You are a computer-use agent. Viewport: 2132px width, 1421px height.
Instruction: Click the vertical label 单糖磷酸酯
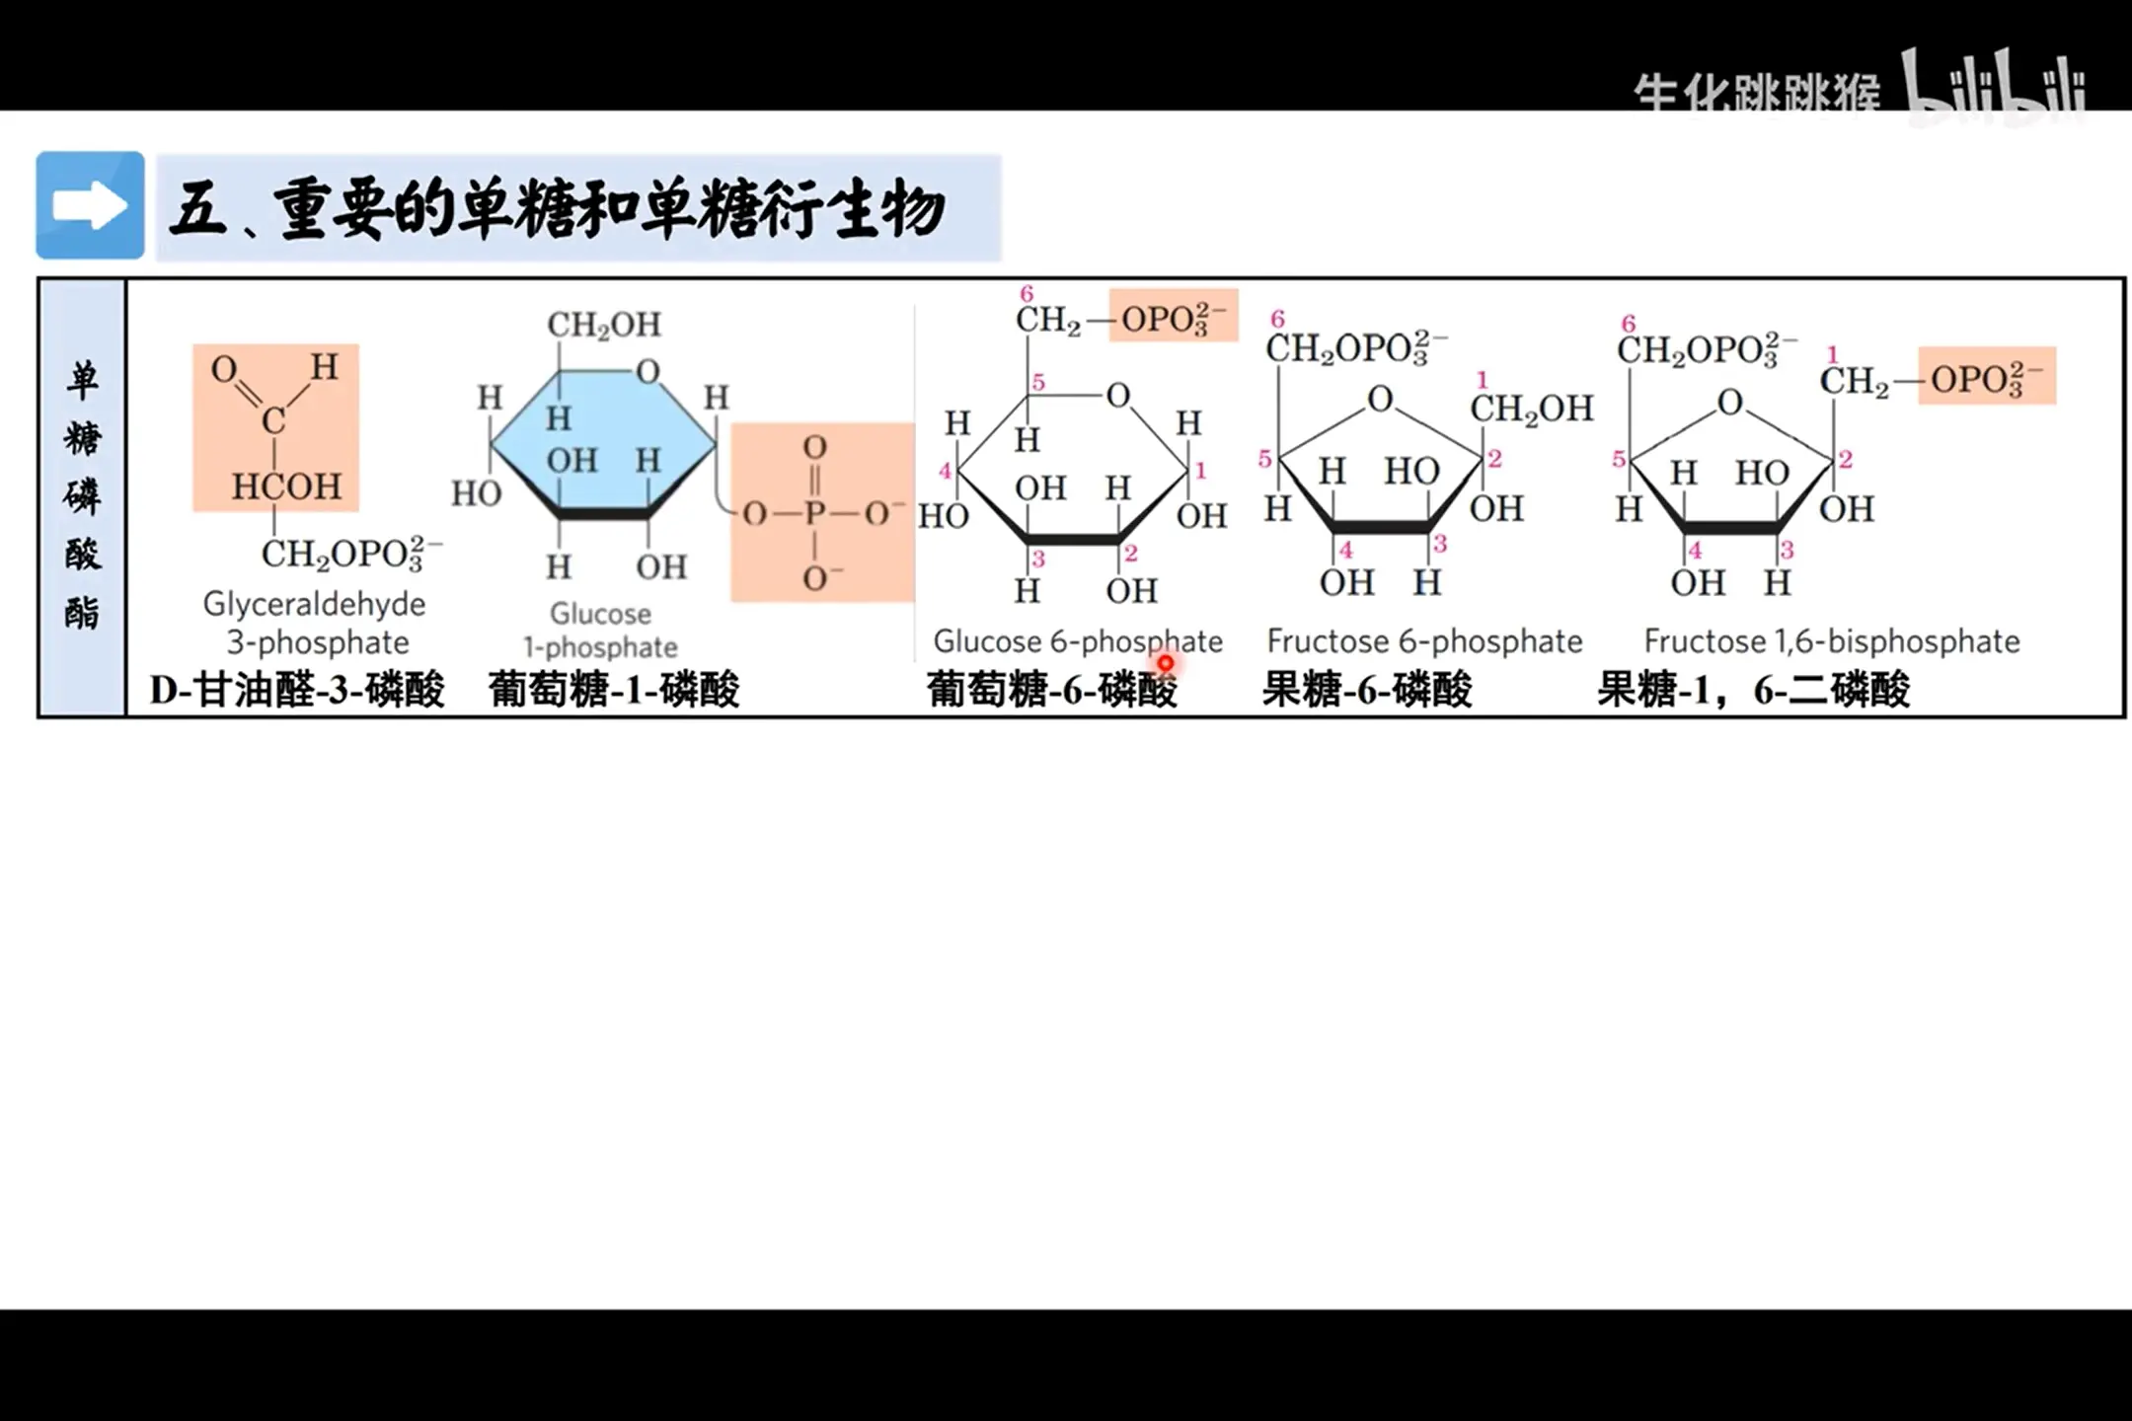82,496
